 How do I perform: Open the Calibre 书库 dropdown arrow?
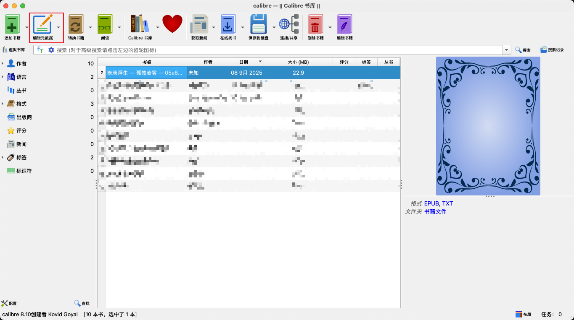(x=157, y=26)
